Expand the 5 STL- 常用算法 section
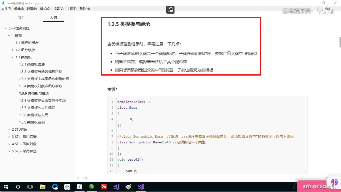The width and height of the screenshot is (341, 192). (x=9, y=151)
